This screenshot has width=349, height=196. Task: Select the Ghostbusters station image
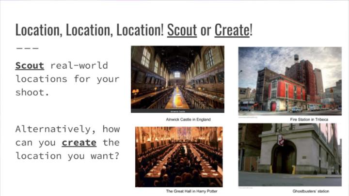click(x=290, y=155)
